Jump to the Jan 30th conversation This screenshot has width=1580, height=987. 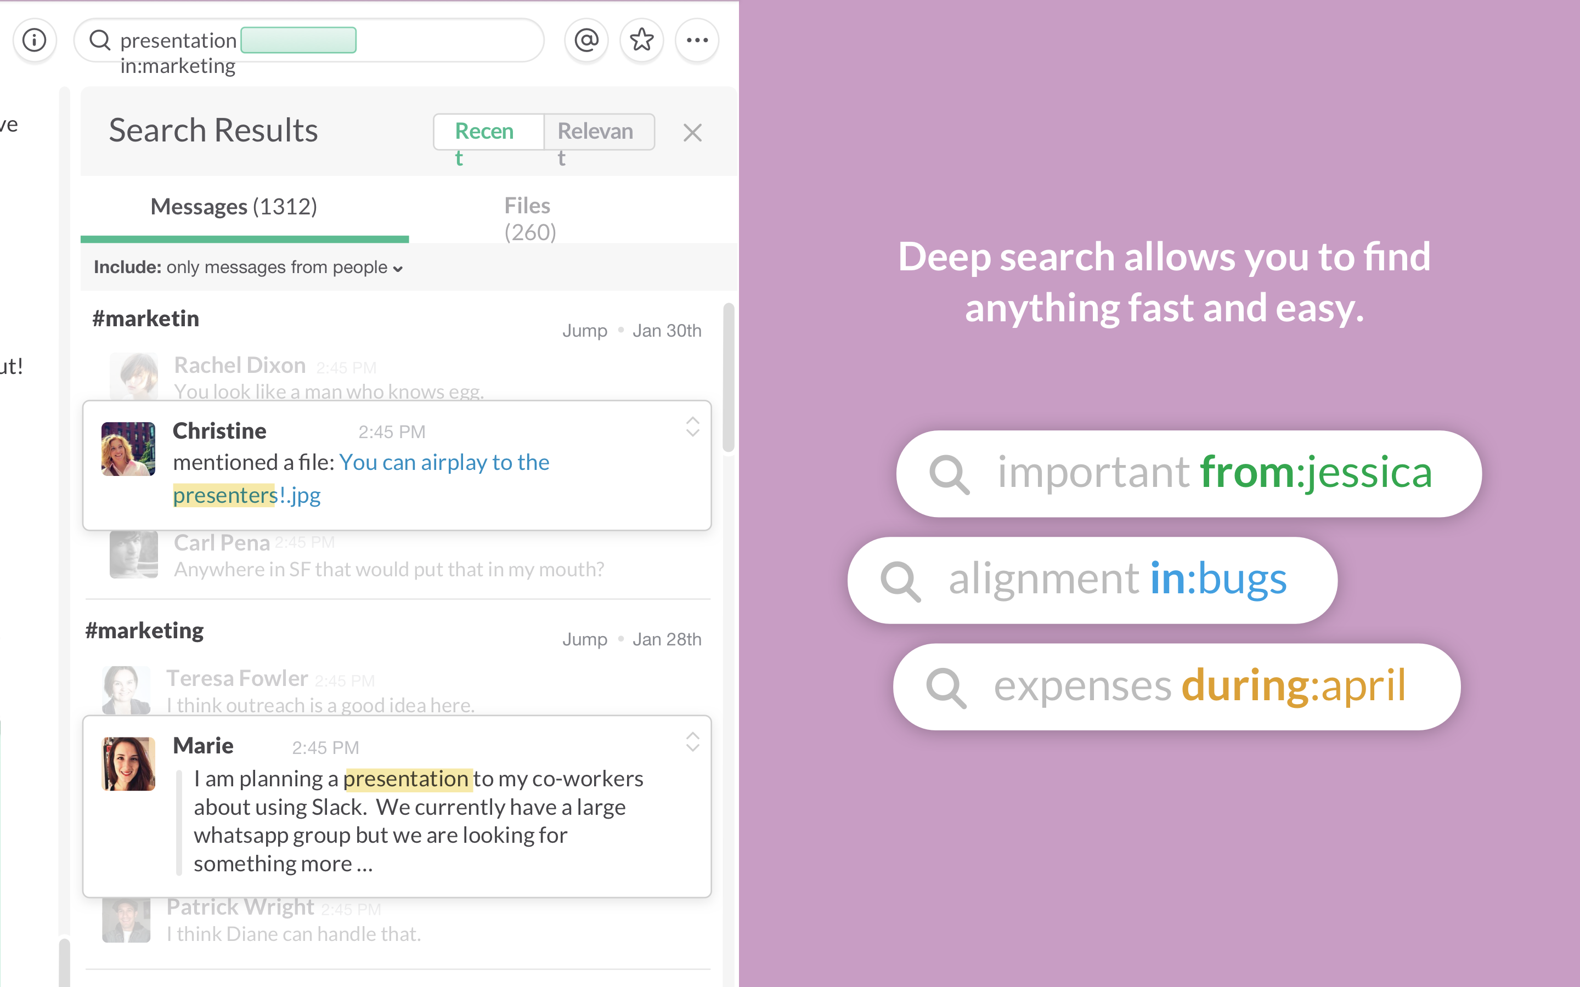click(x=584, y=331)
